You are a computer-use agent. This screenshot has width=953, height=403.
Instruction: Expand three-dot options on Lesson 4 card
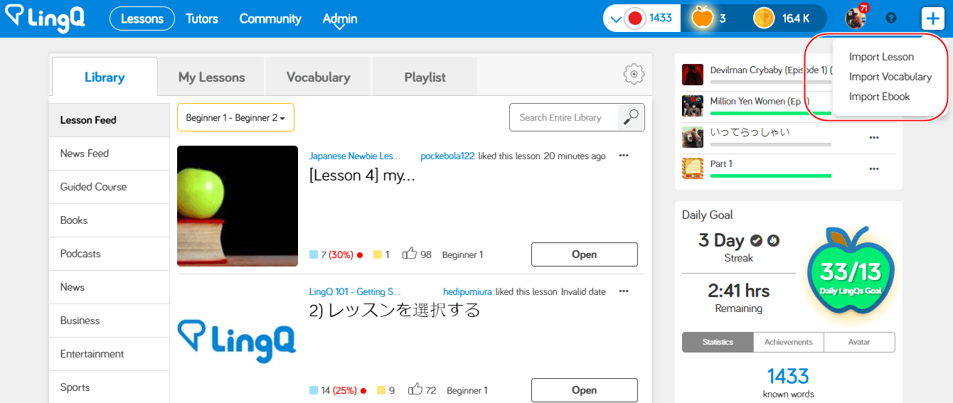[x=624, y=155]
